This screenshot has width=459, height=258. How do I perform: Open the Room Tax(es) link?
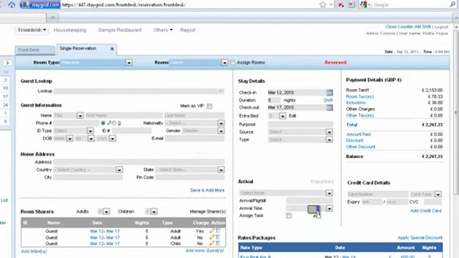[360, 97]
